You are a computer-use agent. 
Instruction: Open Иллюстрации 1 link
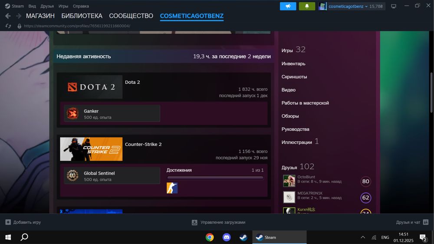pyautogui.click(x=300, y=142)
